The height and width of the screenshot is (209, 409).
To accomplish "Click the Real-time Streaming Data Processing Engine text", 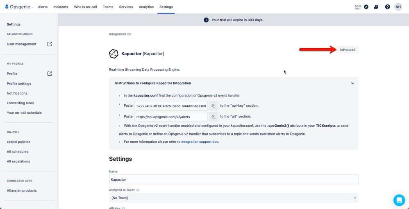I will [145, 70].
